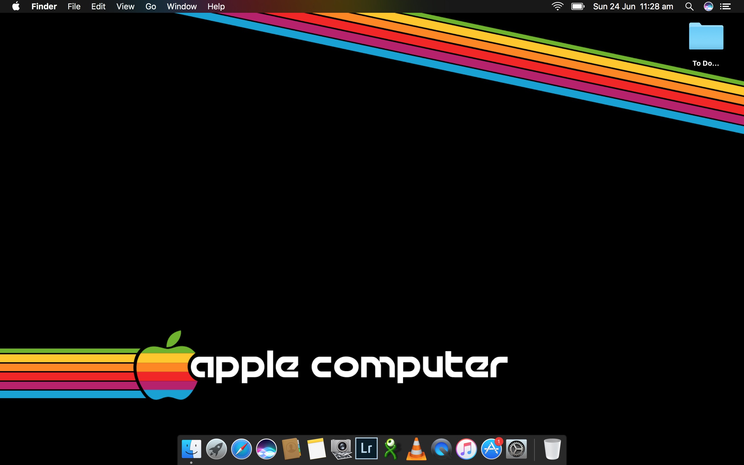This screenshot has width=744, height=465.
Task: Open Notification Center list icon
Action: click(725, 6)
